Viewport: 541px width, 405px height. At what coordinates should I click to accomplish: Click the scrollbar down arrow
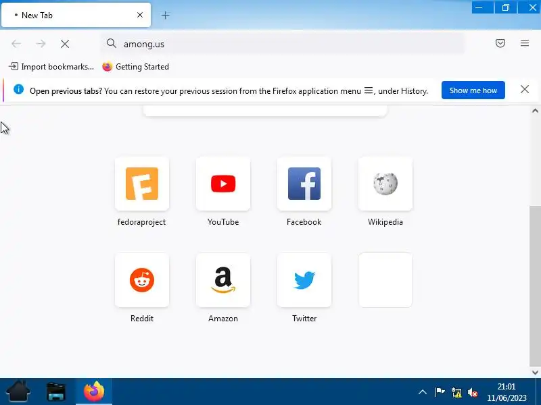(x=535, y=373)
